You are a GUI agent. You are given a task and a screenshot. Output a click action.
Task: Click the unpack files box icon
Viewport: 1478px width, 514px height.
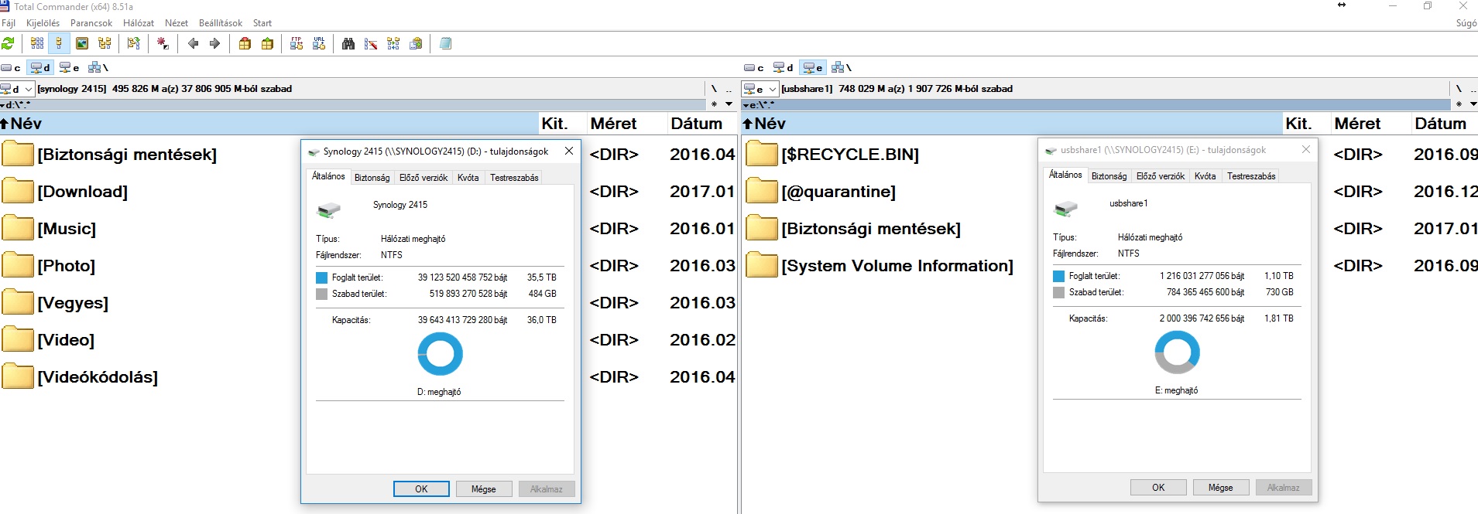coord(267,43)
